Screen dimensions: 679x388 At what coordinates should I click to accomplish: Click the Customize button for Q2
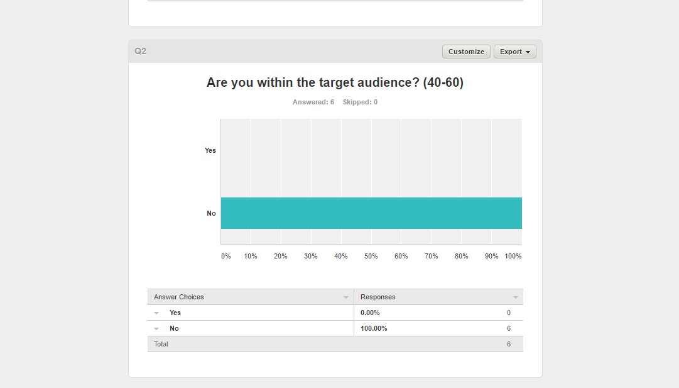(466, 52)
